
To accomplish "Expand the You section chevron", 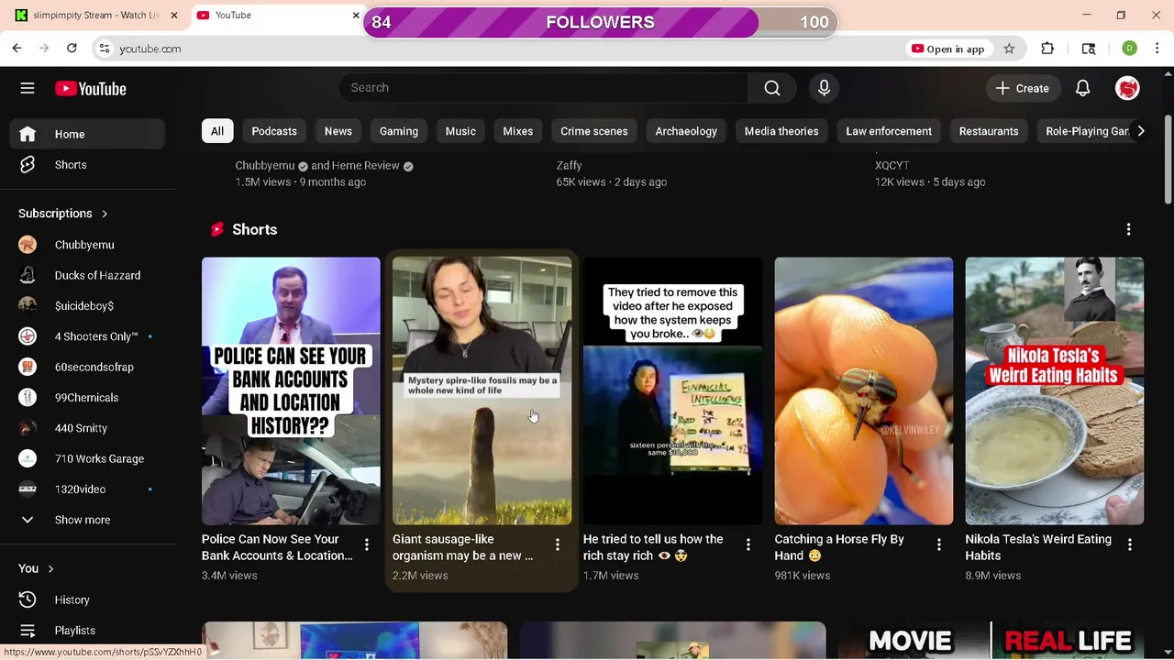I will pyautogui.click(x=50, y=568).
